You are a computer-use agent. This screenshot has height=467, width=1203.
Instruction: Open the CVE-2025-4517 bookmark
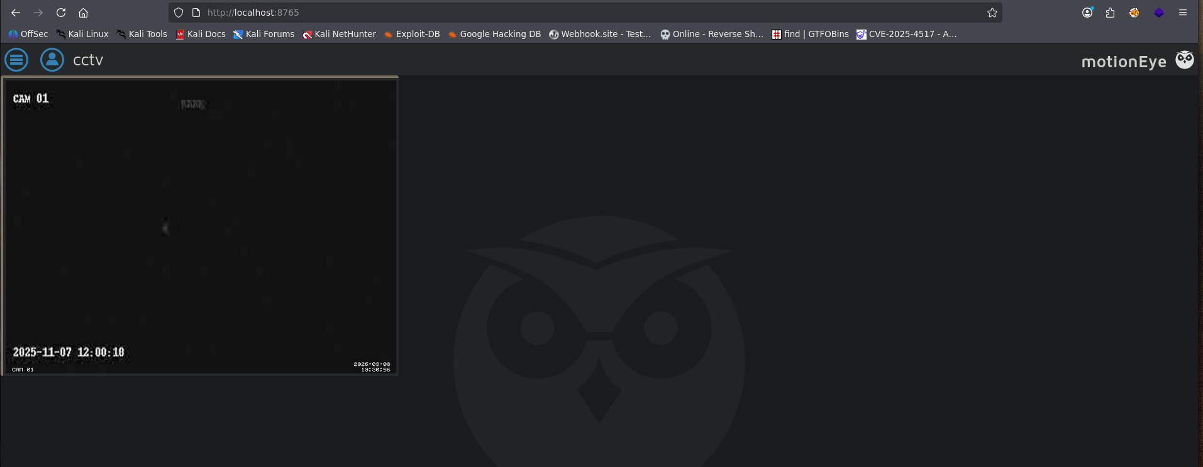click(x=907, y=34)
